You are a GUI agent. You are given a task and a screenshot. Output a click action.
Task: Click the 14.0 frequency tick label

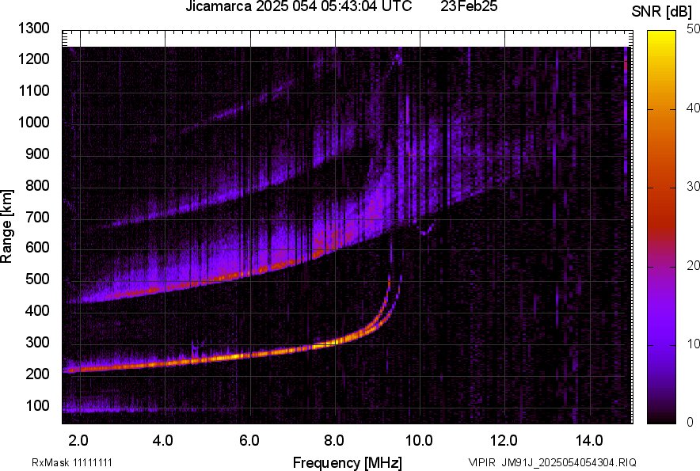click(588, 439)
